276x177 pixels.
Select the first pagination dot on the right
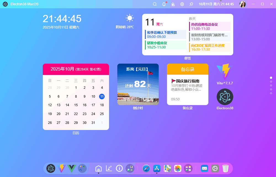tap(271, 78)
